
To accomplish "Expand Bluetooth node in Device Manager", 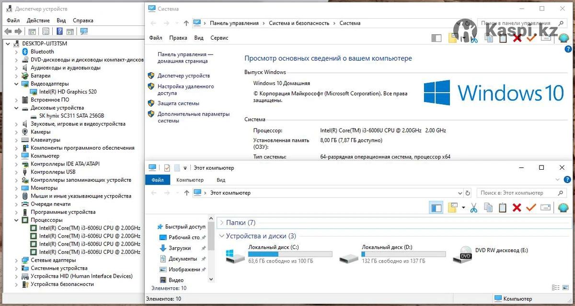I will pos(16,52).
